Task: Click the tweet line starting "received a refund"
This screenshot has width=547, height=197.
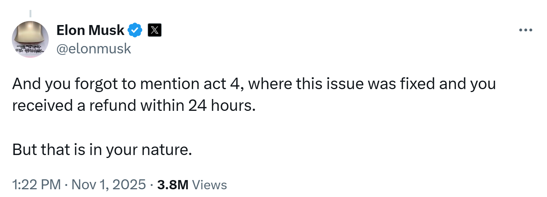Action: pyautogui.click(x=134, y=105)
